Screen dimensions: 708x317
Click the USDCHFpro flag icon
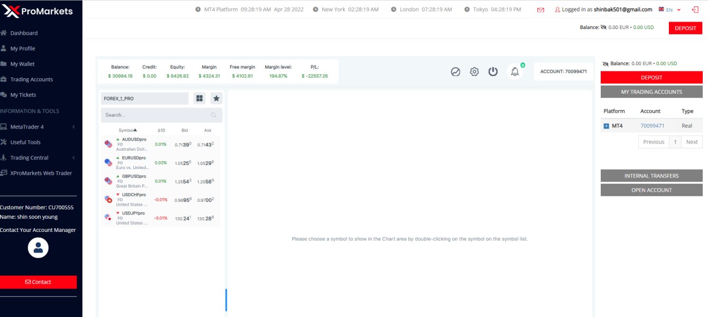108,199
